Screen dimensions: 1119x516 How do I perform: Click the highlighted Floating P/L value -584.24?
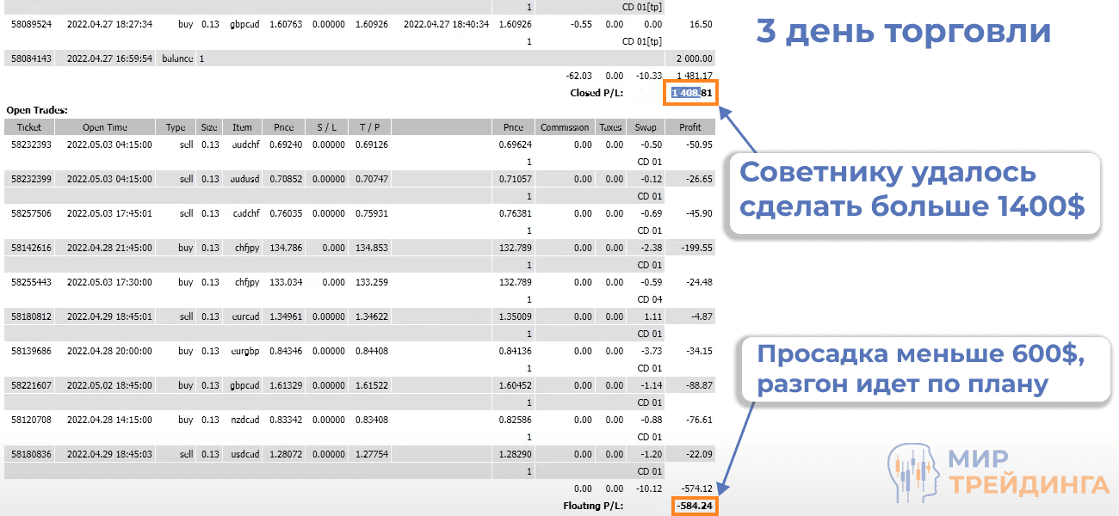pos(694,507)
